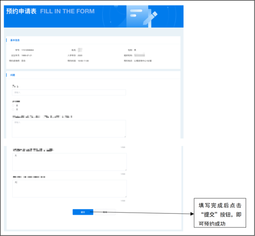Click the empty 请输入 multi-line text area
Viewport: 255px width, 236px height.
69,128
